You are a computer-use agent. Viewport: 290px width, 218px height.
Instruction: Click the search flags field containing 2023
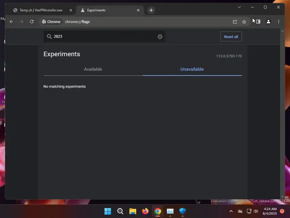[104, 37]
